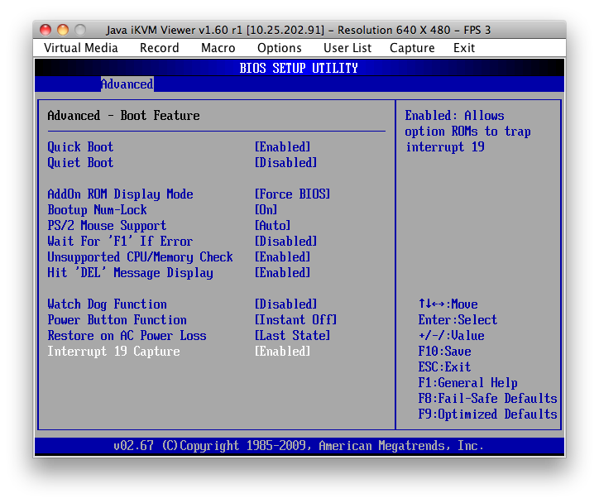
Task: Click the PS/2 Mouse Support Auto value
Action: [272, 226]
